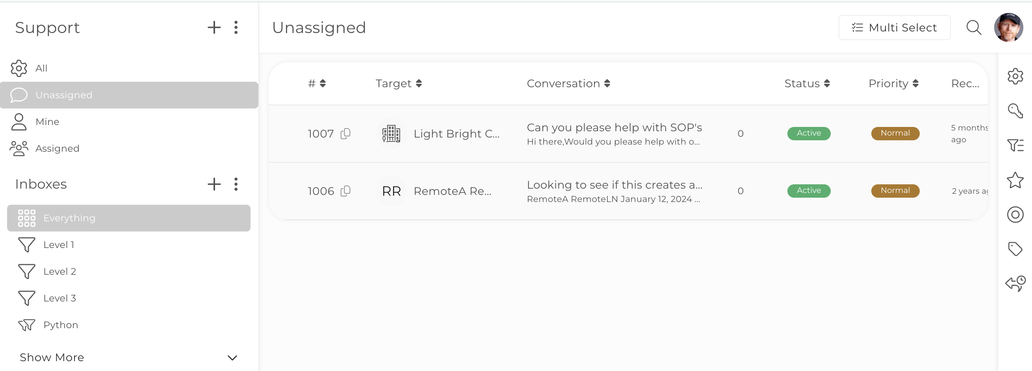The image size is (1032, 371).
Task: Click the plus icon next to Support
Action: click(214, 28)
